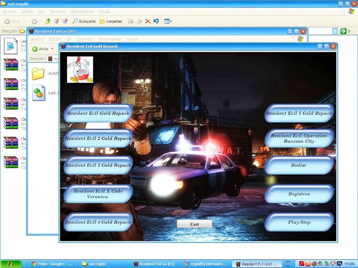Click the green download arrow tray icon

click(x=326, y=264)
